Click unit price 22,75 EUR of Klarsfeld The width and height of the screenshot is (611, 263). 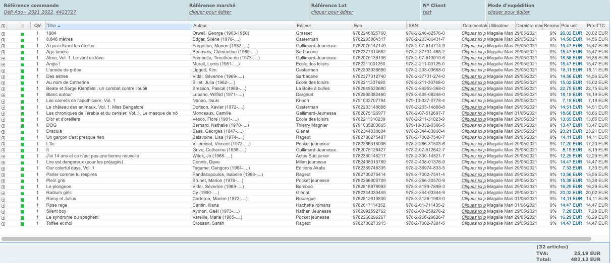(x=571, y=89)
